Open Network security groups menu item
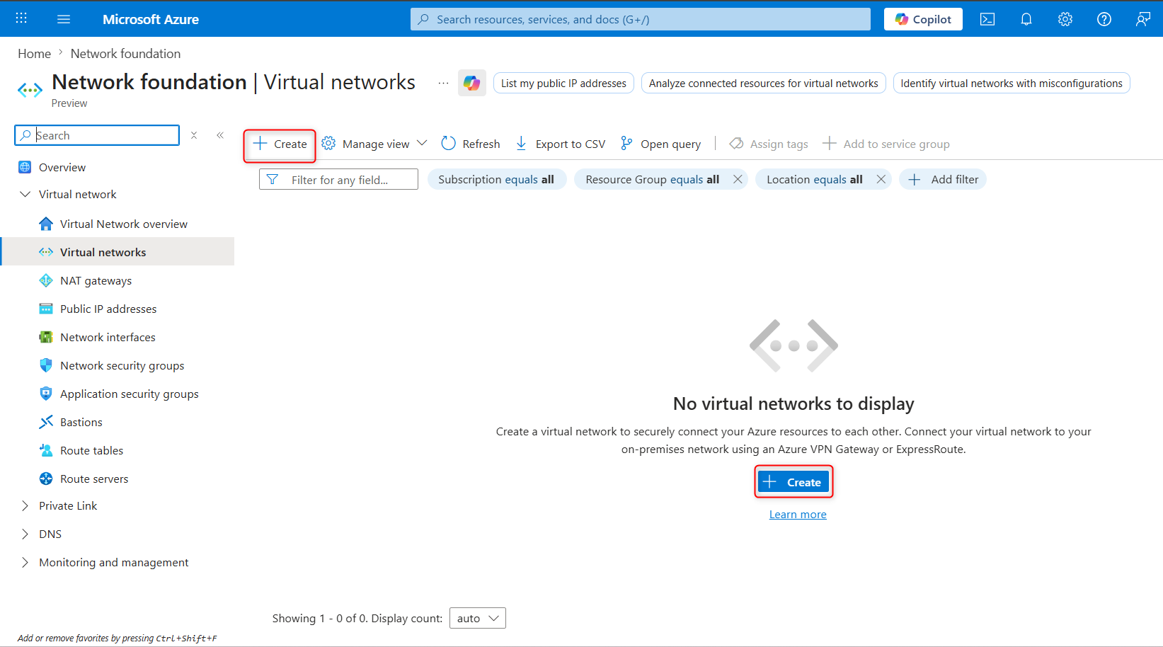The height and width of the screenshot is (647, 1163). [122, 365]
